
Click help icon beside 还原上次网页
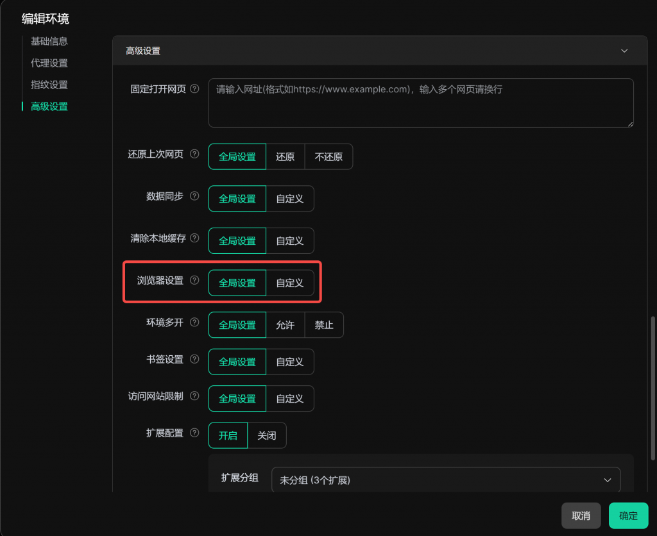tap(195, 155)
